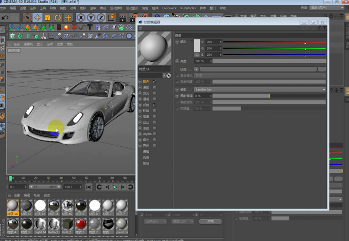The height and width of the screenshot is (241, 349).
Task: Click the 纹理 texture arrow button
Action: 196,69
